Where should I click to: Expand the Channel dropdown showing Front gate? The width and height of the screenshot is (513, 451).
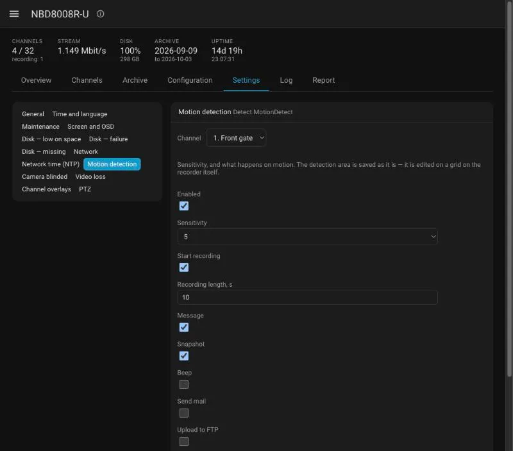(236, 138)
